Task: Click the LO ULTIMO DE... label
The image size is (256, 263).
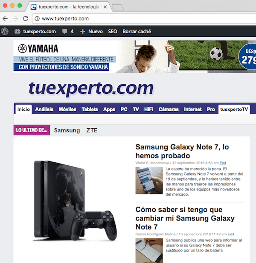Action: (32, 130)
